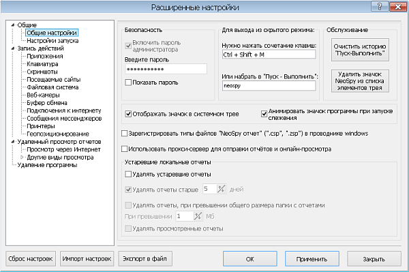This screenshot has height=272, width=409.
Task: Select the Приложения tree item
Action: click(x=44, y=56)
